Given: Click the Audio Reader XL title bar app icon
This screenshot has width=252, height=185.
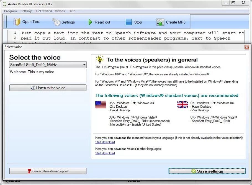Looking at the screenshot, I should pos(4,4).
